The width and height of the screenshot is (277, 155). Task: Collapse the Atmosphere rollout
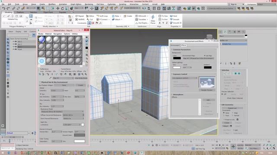tap(178, 95)
